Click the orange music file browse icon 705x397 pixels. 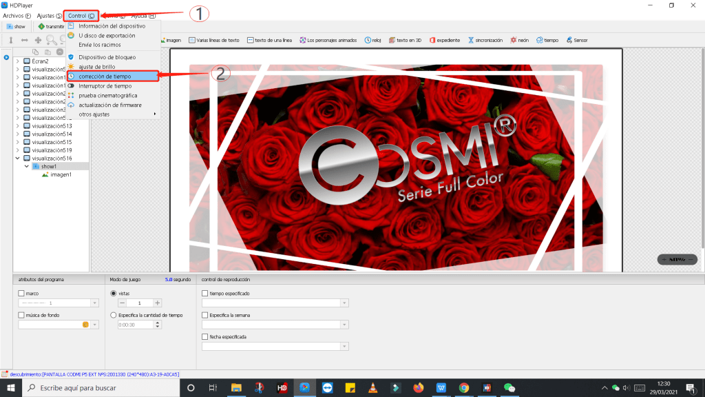(x=85, y=325)
